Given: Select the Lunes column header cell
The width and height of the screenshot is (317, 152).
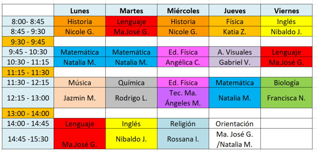Looking at the screenshot, I should (x=80, y=11).
